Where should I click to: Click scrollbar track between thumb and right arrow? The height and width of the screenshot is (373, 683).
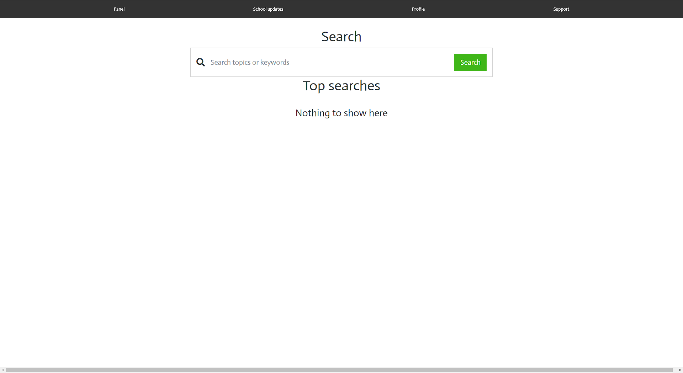click(675, 370)
